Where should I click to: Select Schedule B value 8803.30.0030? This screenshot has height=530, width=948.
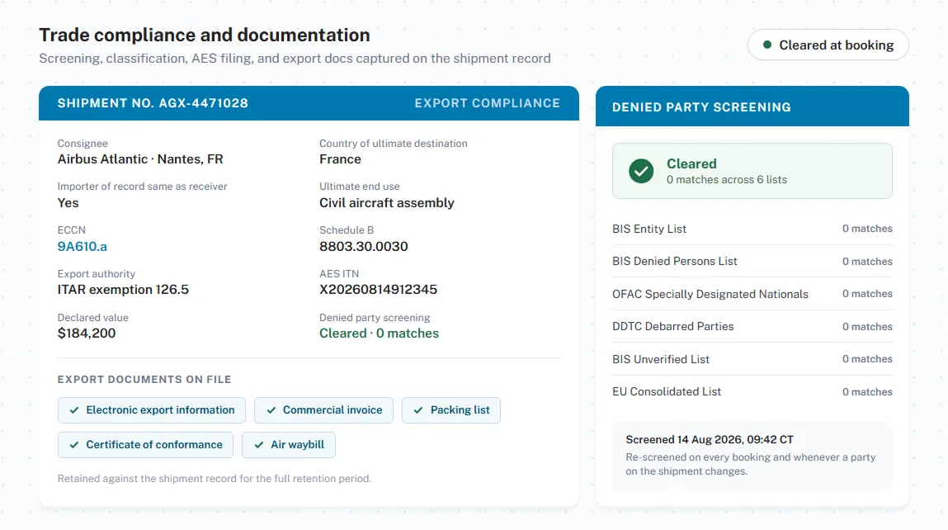click(364, 246)
